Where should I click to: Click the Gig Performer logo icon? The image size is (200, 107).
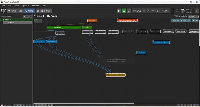(3, 11)
